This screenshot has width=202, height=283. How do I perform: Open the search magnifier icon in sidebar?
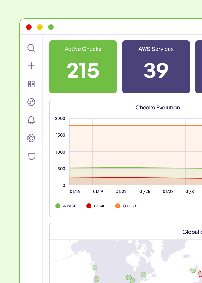pos(31,48)
